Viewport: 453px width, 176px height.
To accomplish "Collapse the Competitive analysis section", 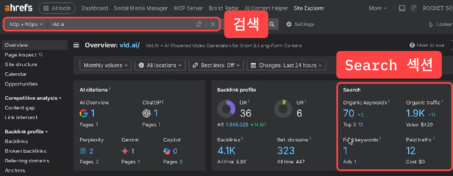I will coord(33,98).
